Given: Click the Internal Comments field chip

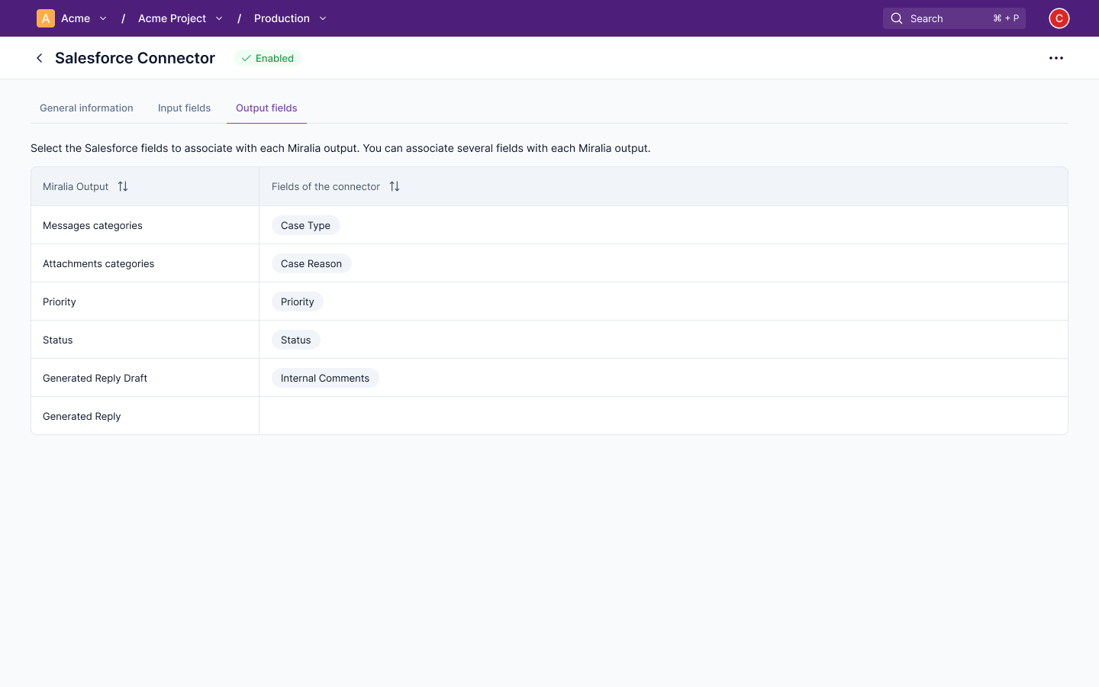Looking at the screenshot, I should 325,378.
